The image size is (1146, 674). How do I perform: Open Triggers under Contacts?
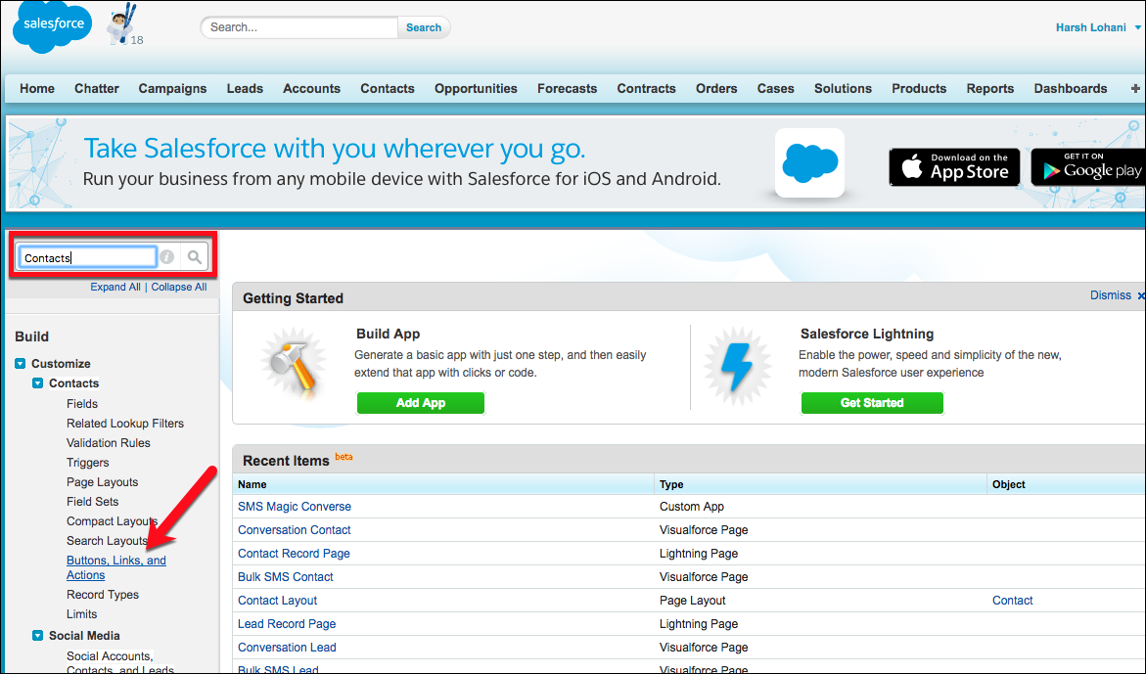[x=88, y=463]
